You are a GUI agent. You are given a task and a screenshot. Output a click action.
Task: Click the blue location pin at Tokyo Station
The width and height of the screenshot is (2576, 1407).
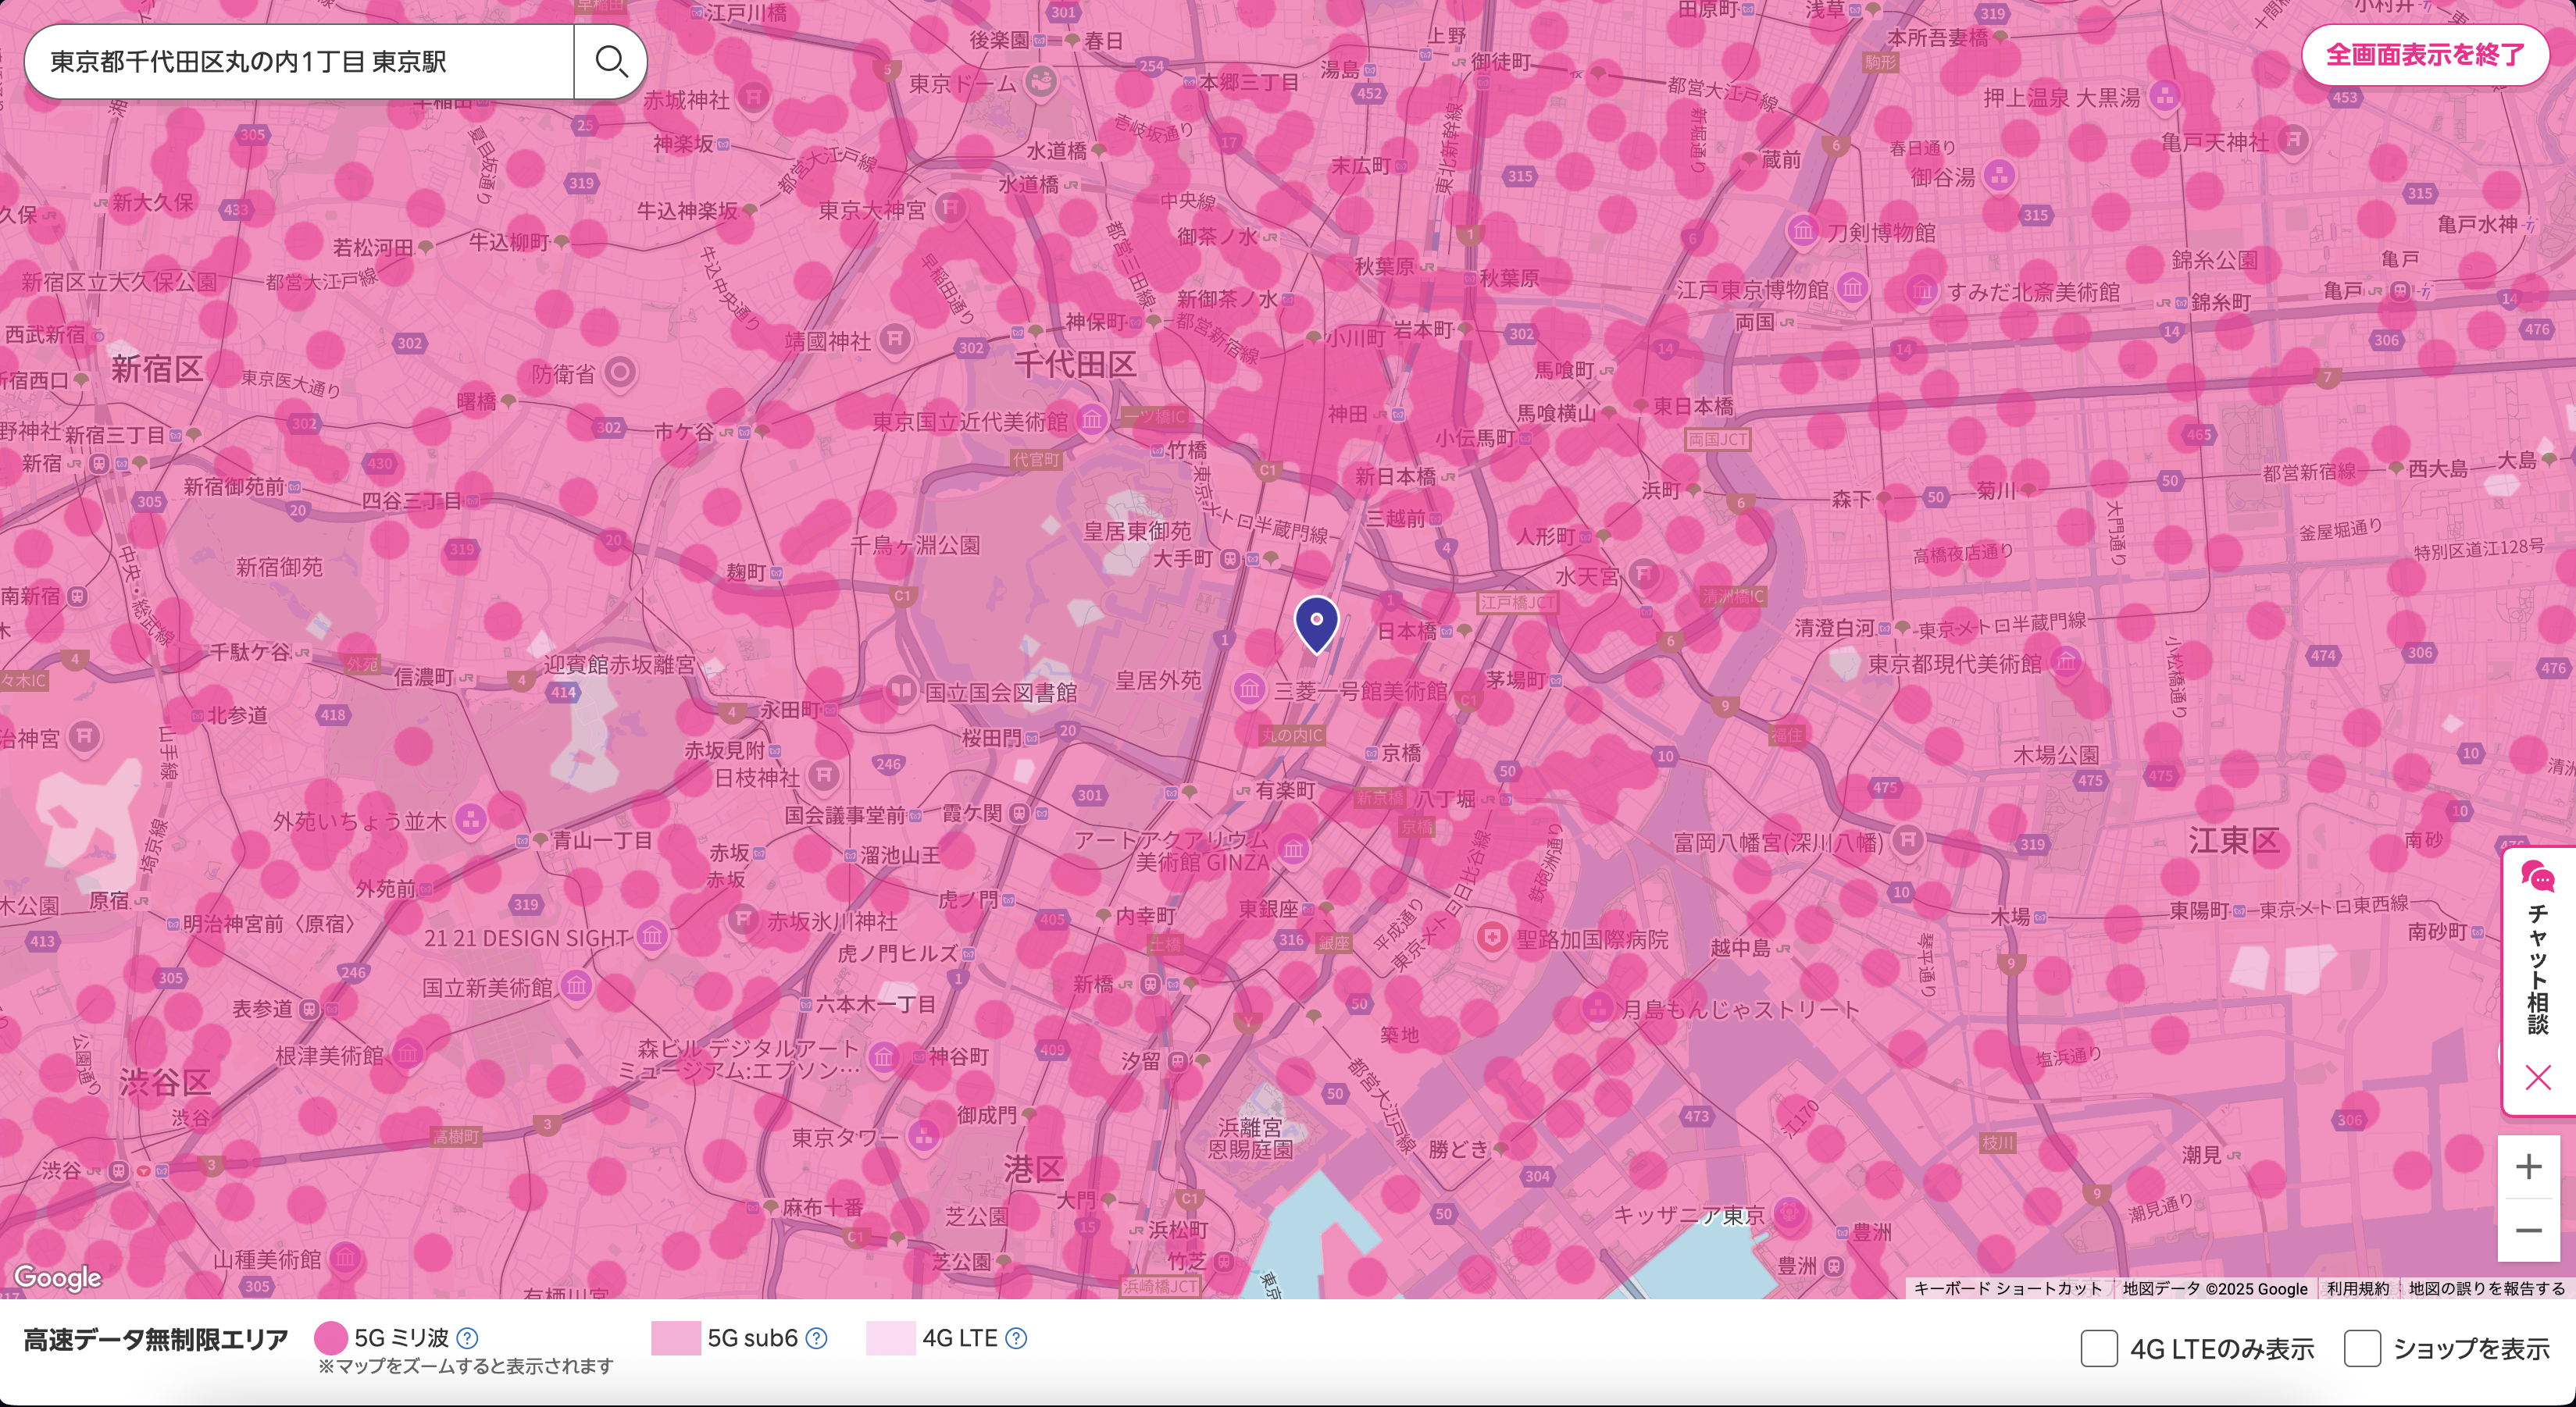tap(1316, 622)
